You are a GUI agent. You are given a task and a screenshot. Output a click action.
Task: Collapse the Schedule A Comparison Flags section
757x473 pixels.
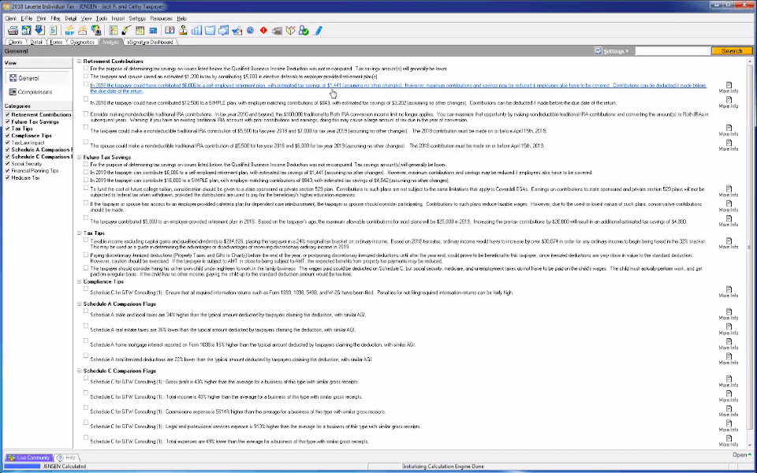point(79,304)
